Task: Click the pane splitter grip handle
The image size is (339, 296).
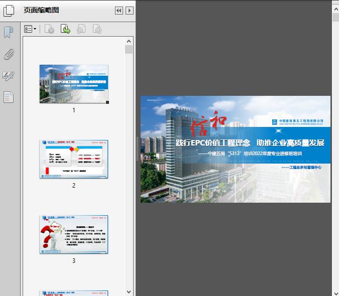Action: 137,149
